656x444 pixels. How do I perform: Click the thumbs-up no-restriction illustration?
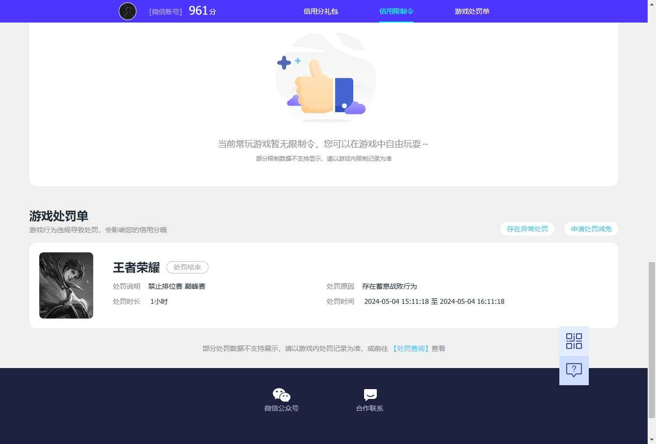pyautogui.click(x=325, y=77)
